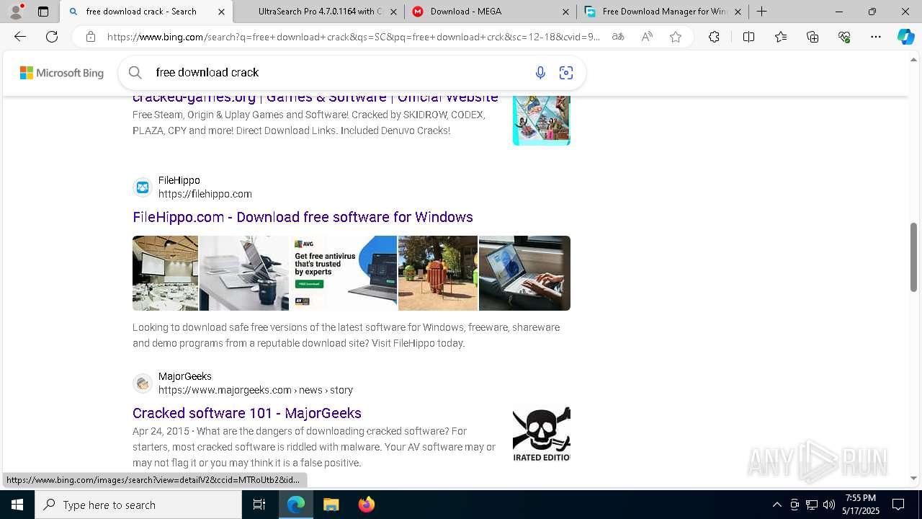922x519 pixels.
Task: Open the taskbar clock showing 7:55 PM
Action: point(861,505)
